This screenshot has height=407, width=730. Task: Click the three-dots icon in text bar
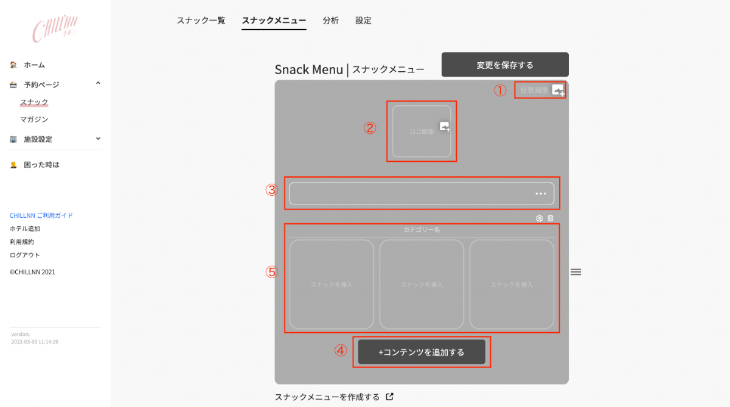541,193
